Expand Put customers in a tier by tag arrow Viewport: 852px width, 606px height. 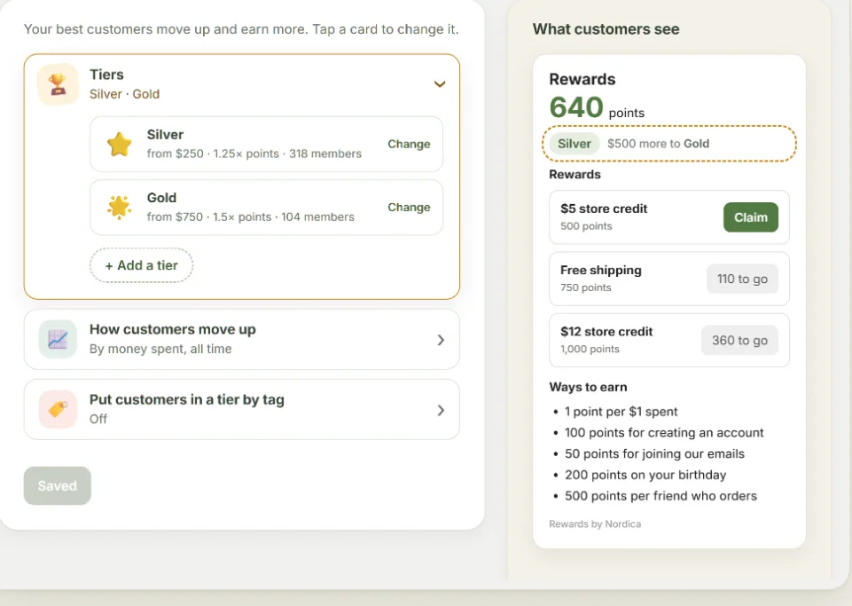click(x=441, y=410)
